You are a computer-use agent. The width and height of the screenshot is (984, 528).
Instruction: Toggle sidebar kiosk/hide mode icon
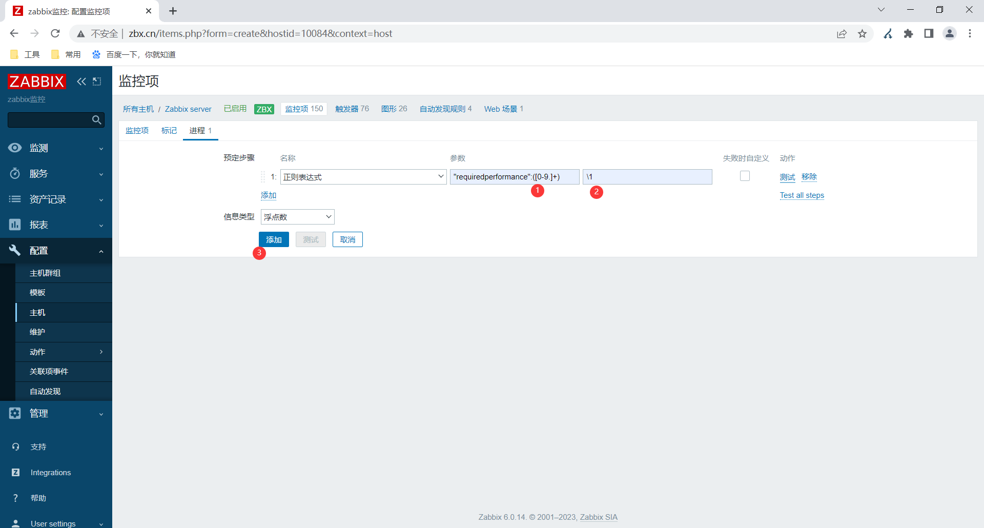point(97,82)
